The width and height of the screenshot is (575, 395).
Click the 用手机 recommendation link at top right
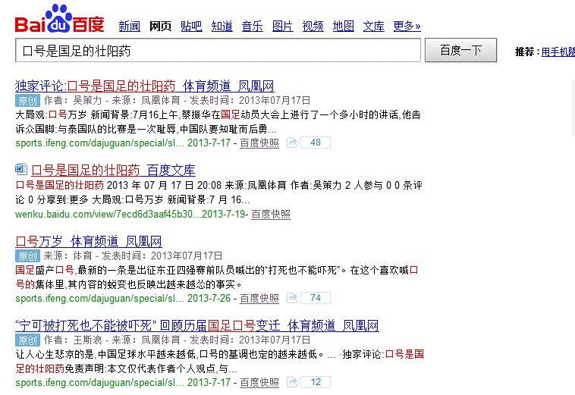(557, 52)
